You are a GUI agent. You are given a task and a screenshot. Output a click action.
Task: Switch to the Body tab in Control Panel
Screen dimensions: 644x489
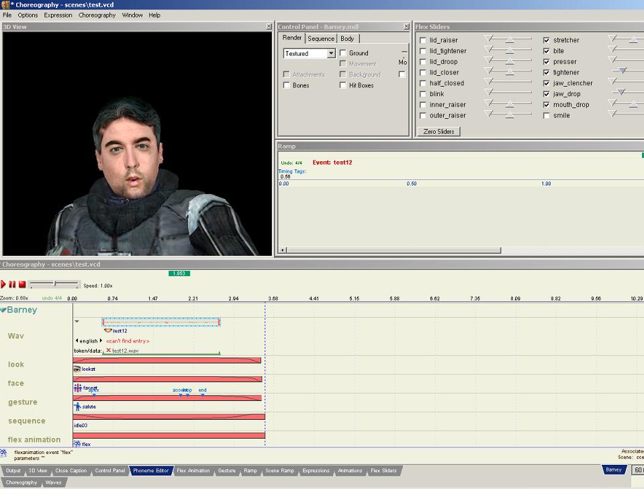pyautogui.click(x=347, y=39)
